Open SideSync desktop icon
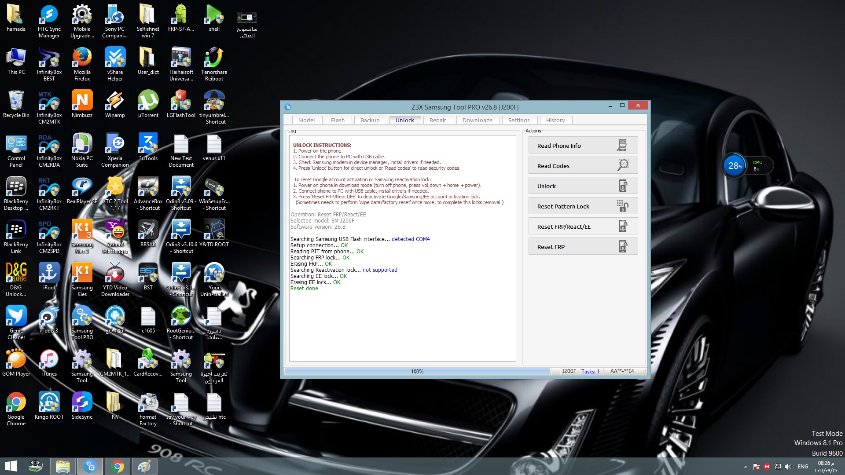 click(82, 406)
